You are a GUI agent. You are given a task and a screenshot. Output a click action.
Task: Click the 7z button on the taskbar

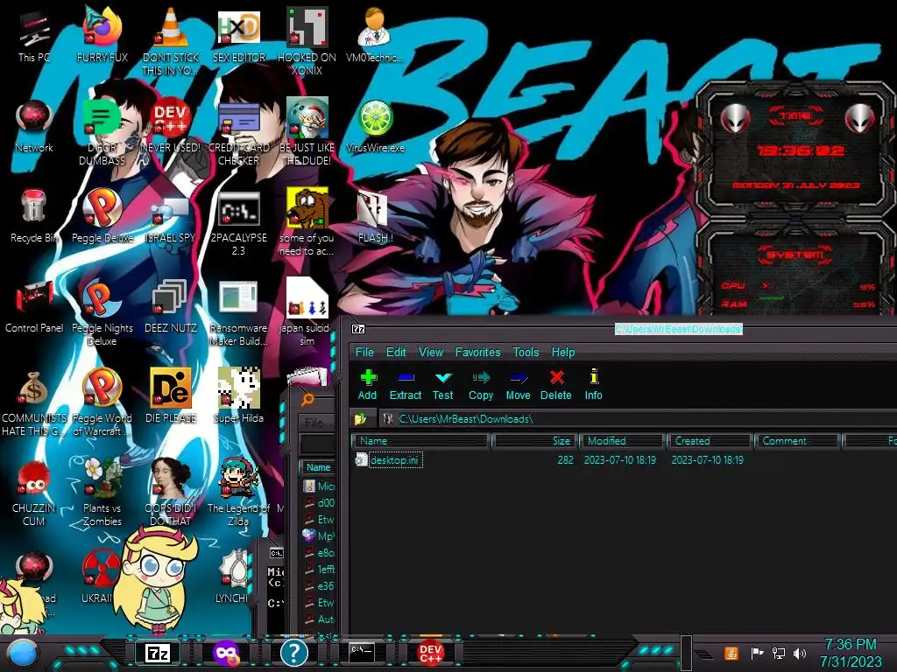[158, 653]
